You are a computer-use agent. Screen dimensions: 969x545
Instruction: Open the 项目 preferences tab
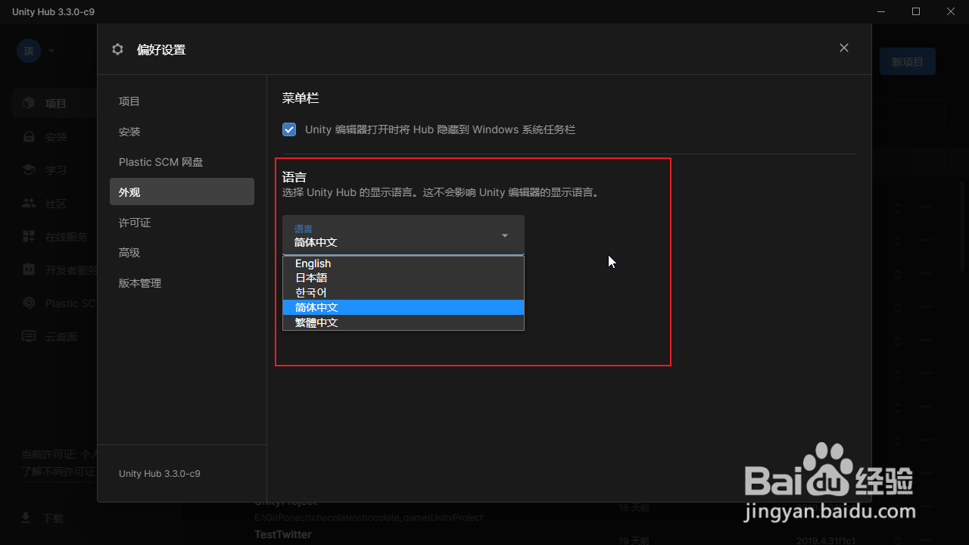coord(182,101)
